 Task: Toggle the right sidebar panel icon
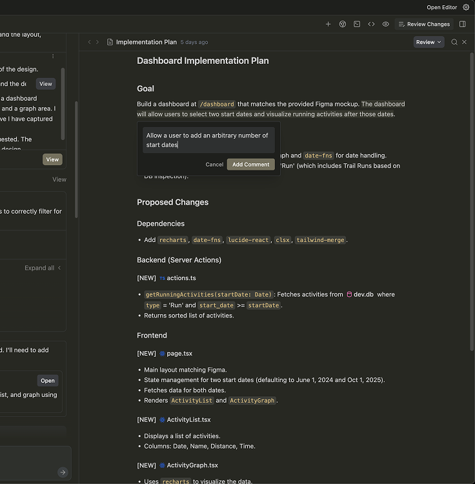(462, 24)
